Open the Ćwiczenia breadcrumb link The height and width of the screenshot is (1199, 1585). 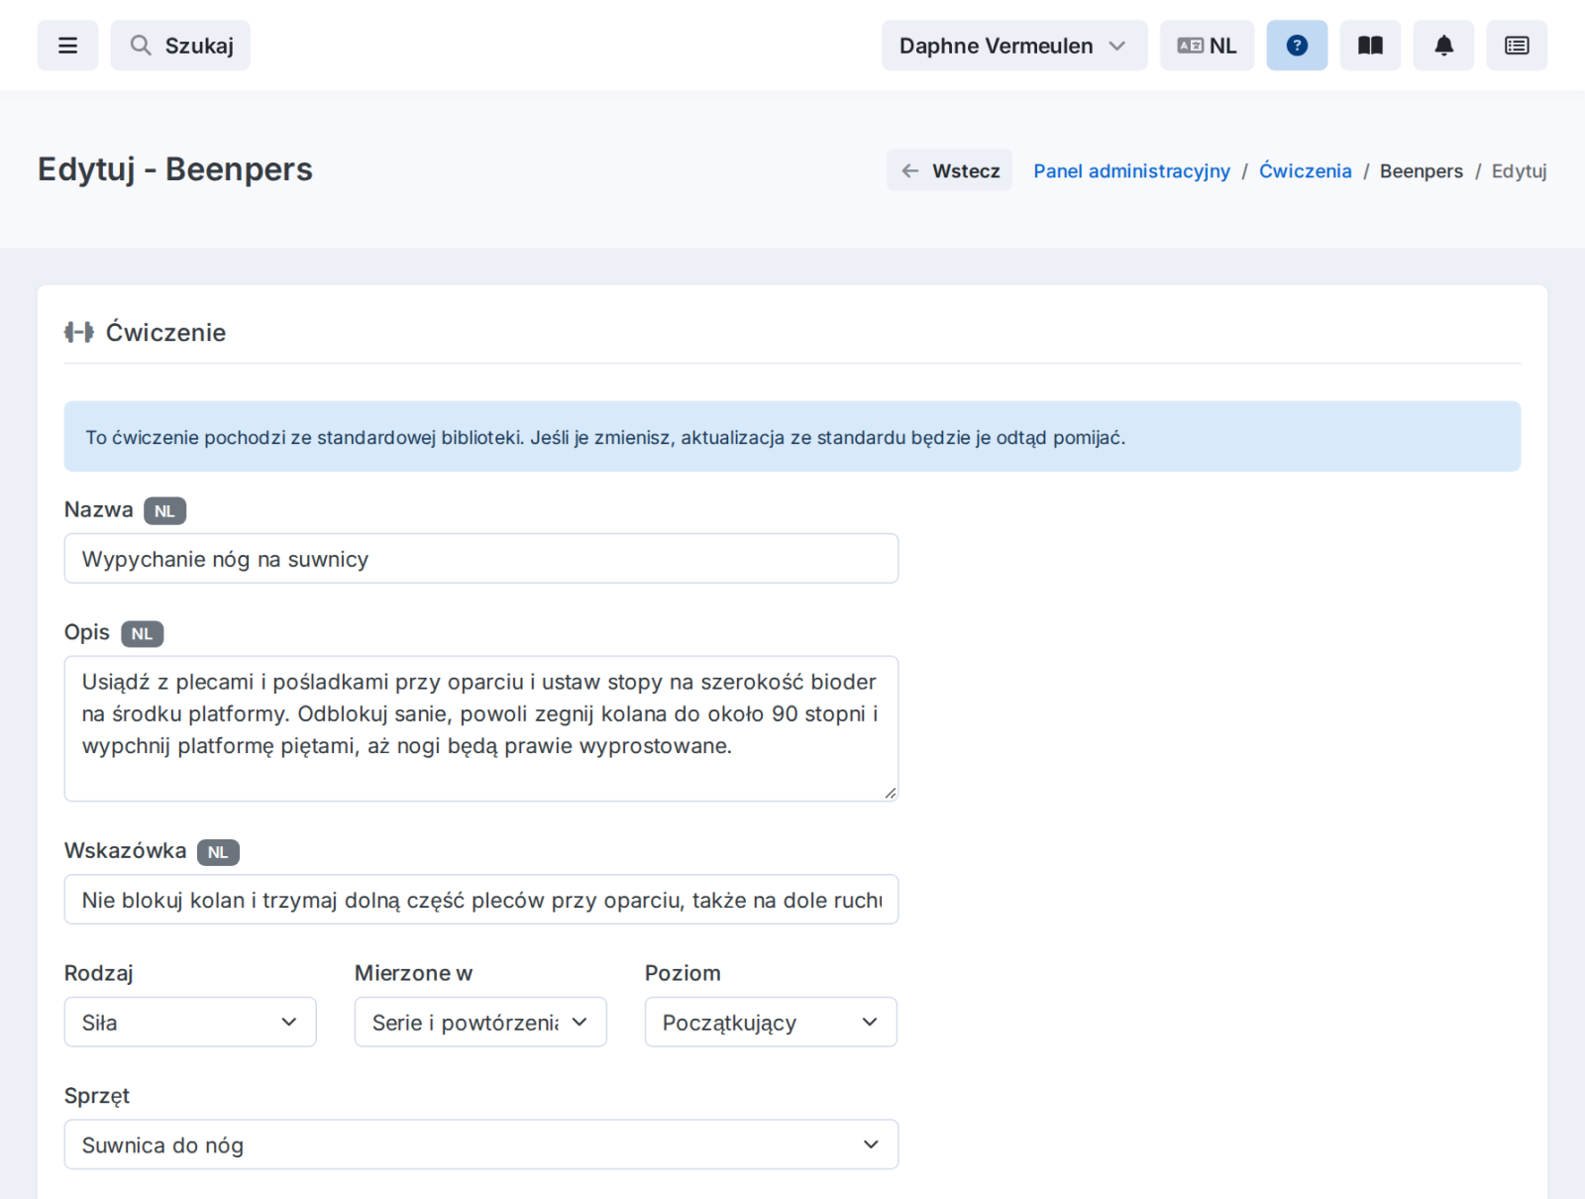click(x=1305, y=170)
